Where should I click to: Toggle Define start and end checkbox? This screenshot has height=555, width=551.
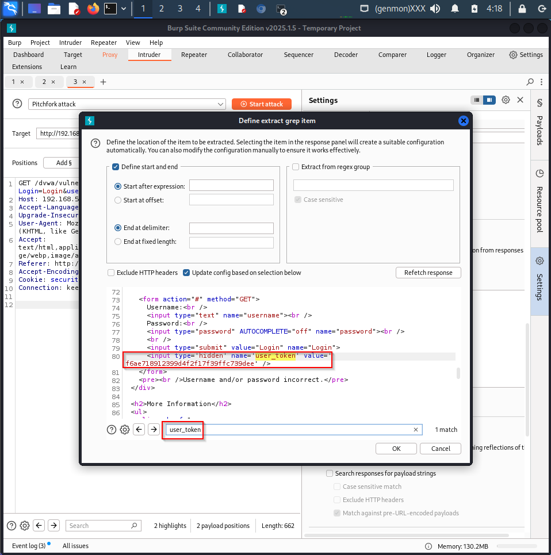[116, 167]
